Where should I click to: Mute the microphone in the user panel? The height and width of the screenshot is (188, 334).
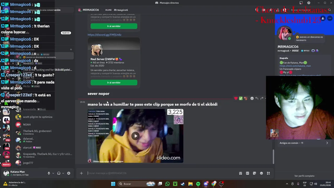click(x=49, y=173)
